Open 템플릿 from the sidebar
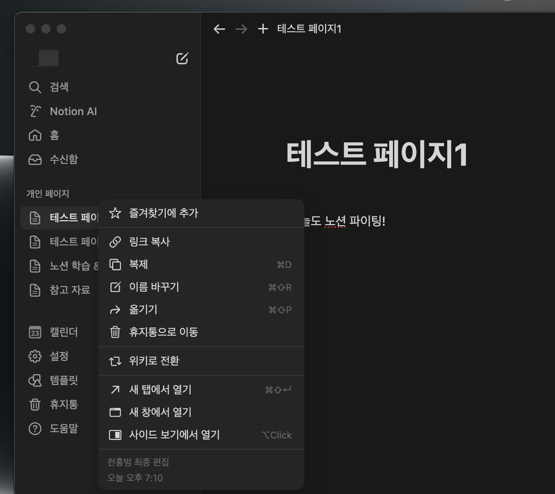Screen dimensions: 555x494 tap(59, 380)
